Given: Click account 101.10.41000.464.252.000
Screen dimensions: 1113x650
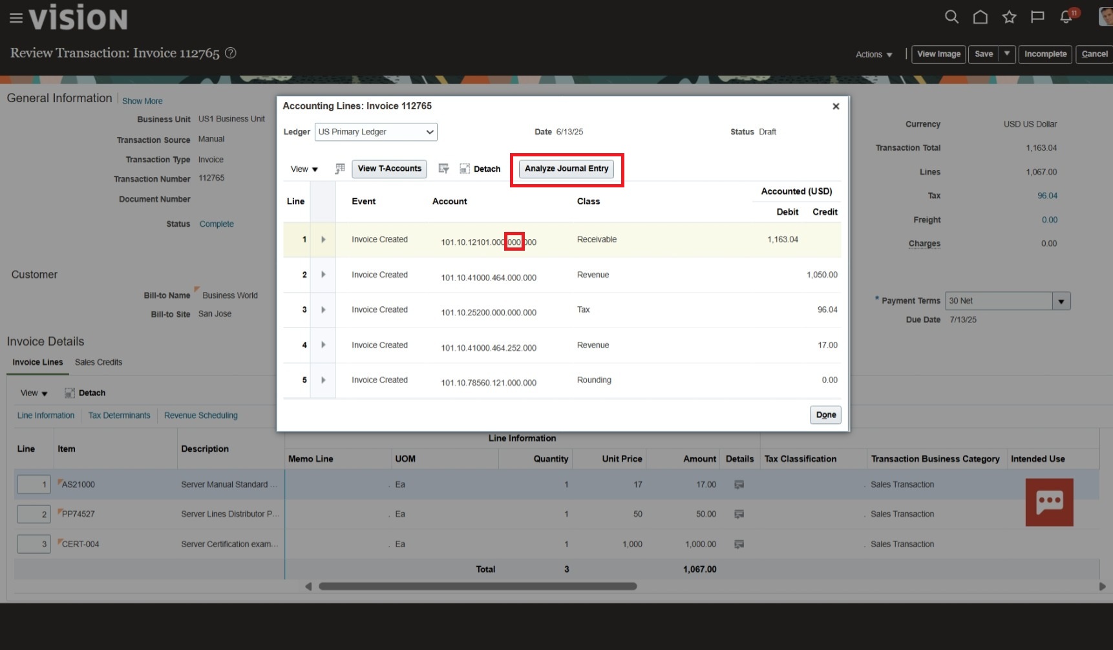Looking at the screenshot, I should (x=489, y=348).
